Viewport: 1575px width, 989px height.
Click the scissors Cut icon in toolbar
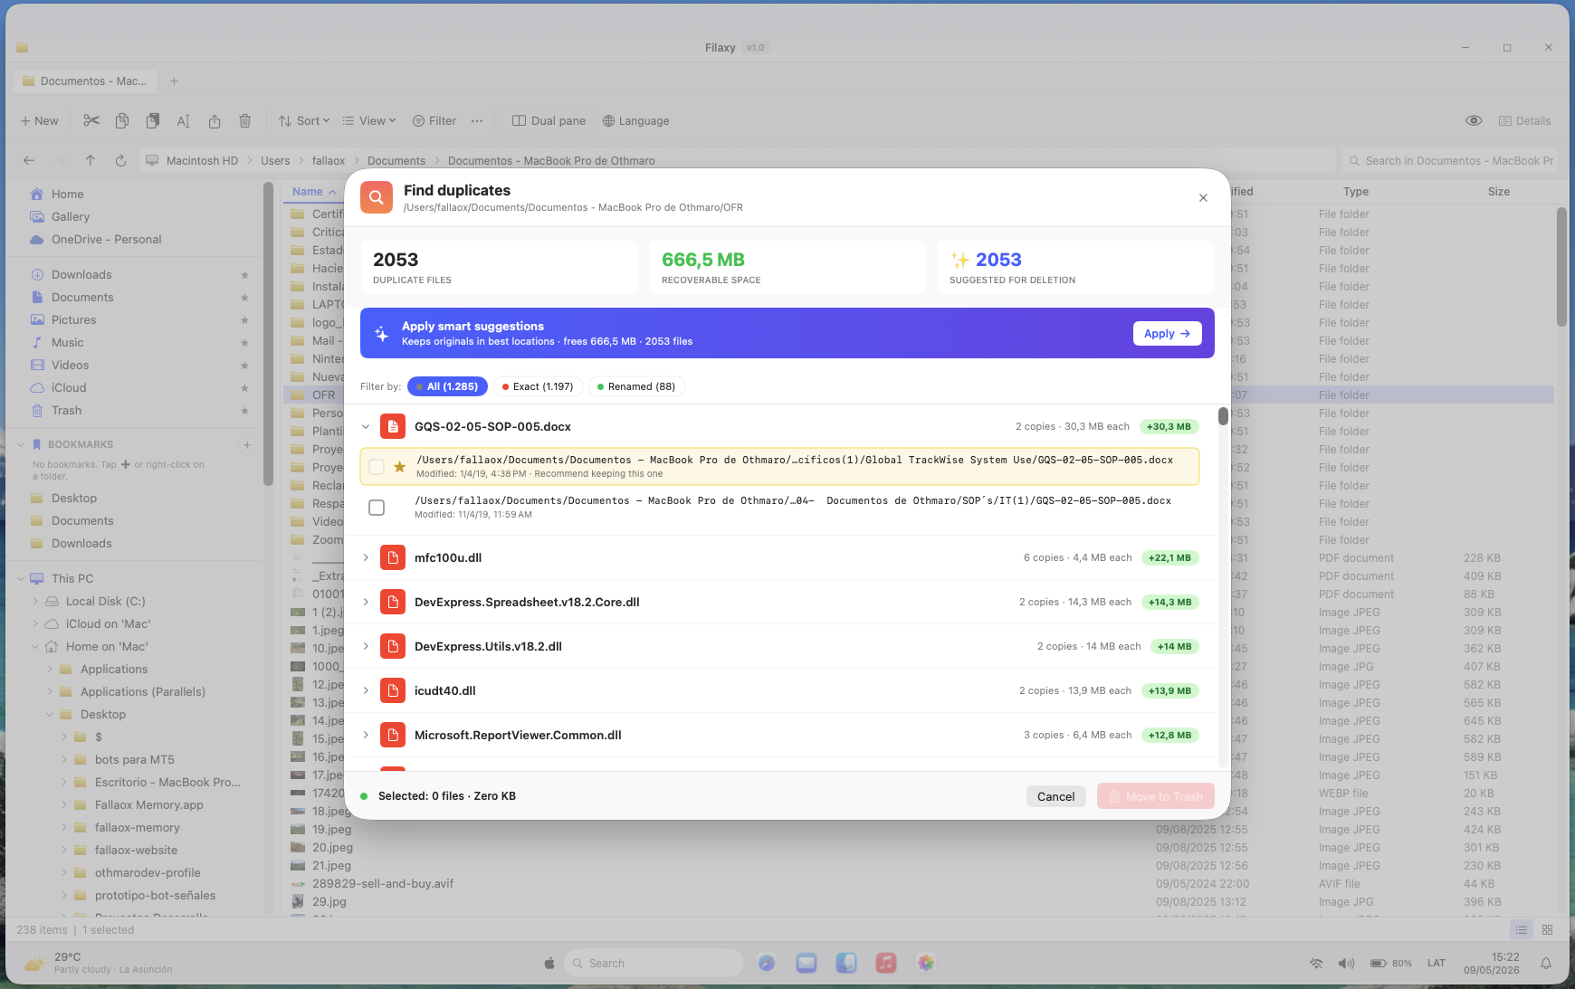coord(91,120)
